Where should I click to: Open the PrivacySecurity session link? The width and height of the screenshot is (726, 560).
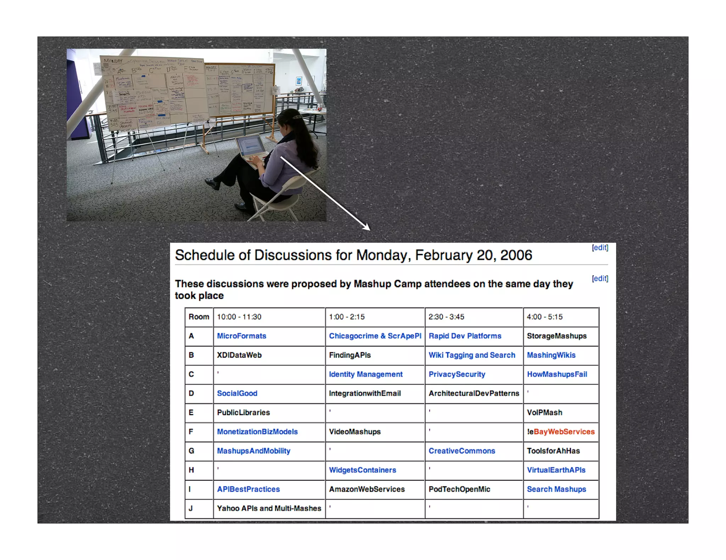[x=457, y=374]
